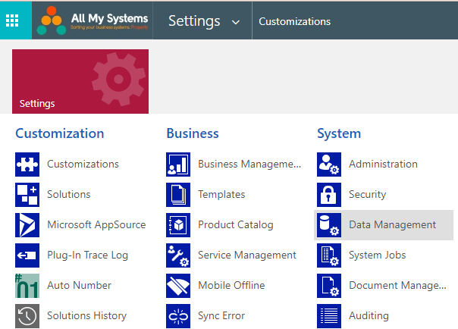This screenshot has width=458, height=329.
Task: Open the Plug-In Trace Log link
Action: 88,255
